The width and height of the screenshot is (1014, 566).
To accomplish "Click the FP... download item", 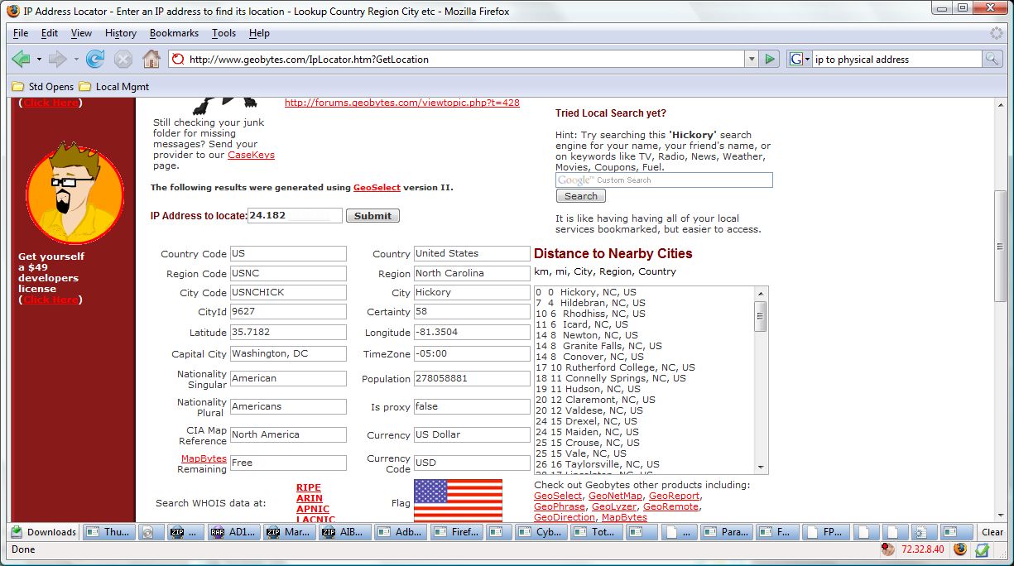I will point(824,532).
